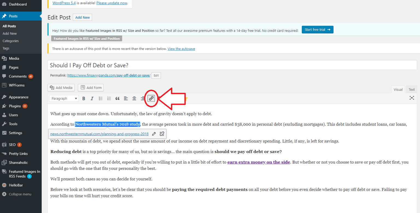The height and width of the screenshot is (213, 420).
Task: Apply blockquote formatting
Action: [x=117, y=98]
